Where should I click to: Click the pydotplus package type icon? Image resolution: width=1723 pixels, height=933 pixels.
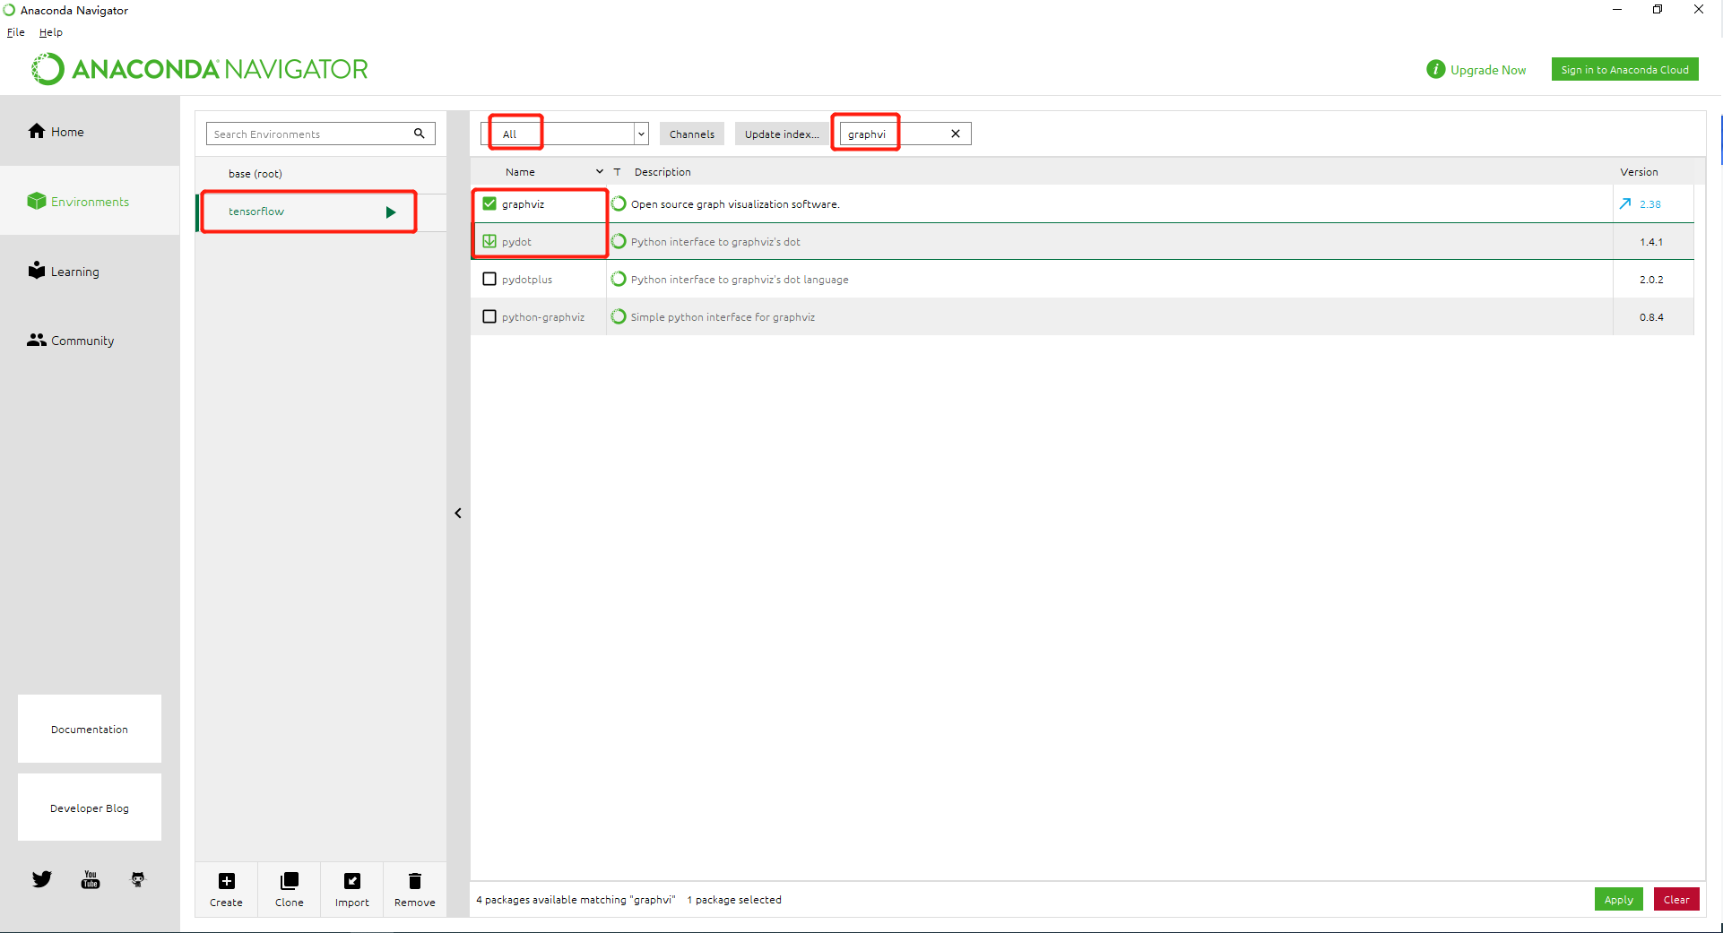coord(619,279)
